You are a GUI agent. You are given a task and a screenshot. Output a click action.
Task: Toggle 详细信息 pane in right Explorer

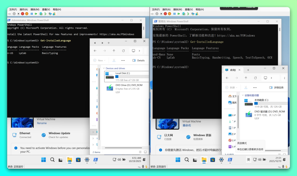click(276, 87)
